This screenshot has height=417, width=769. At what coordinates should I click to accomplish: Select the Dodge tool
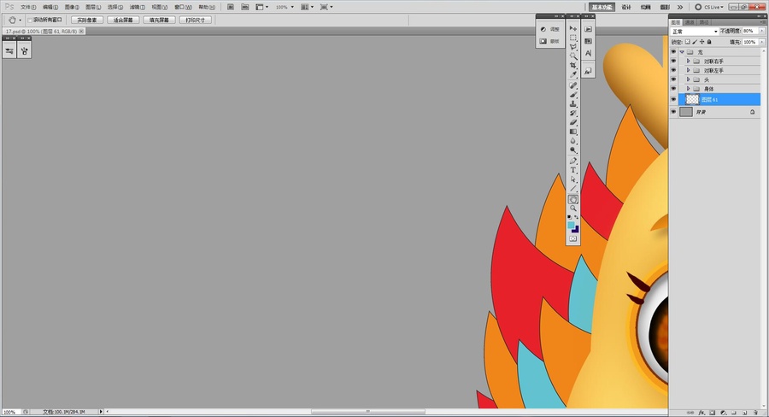[572, 150]
